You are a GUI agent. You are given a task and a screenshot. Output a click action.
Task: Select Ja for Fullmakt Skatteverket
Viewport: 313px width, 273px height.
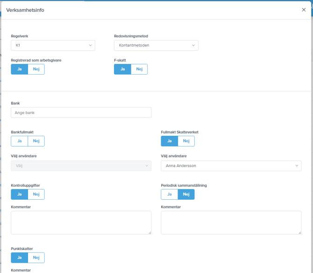170,141
